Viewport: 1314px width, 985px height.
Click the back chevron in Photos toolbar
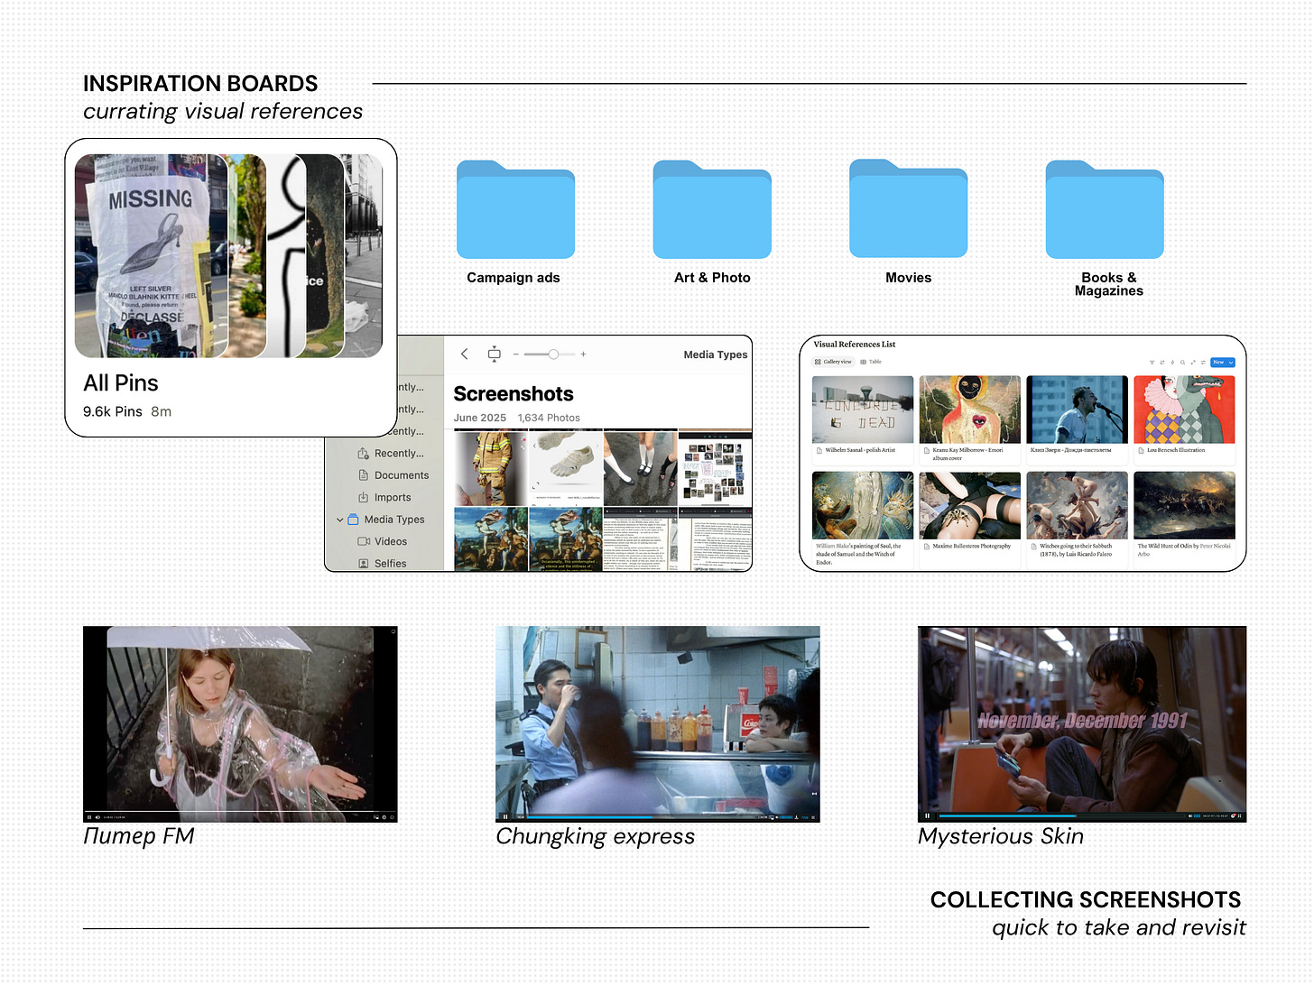[465, 354]
